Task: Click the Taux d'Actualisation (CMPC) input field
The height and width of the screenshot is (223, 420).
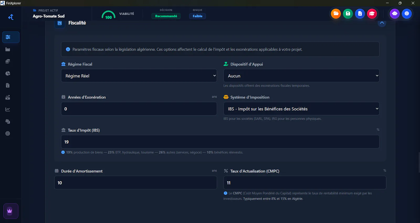Action: (x=305, y=183)
